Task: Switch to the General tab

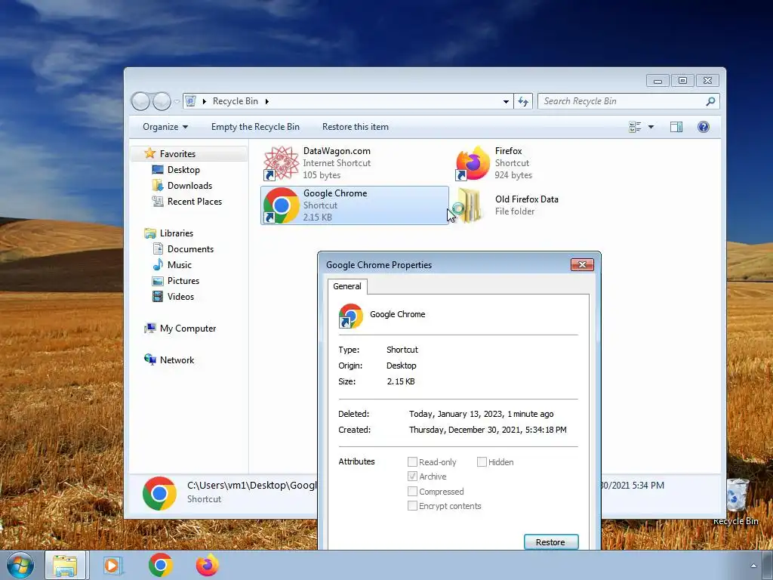Action: pos(347,286)
